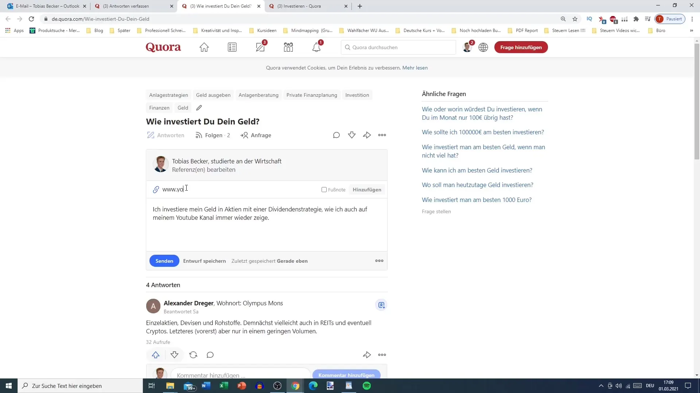Share Alexander Dreger's answer via arrow icon
Viewport: 700px width, 393px height.
[367, 355]
